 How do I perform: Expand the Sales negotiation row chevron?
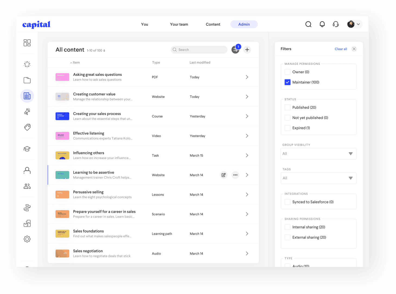[247, 253]
